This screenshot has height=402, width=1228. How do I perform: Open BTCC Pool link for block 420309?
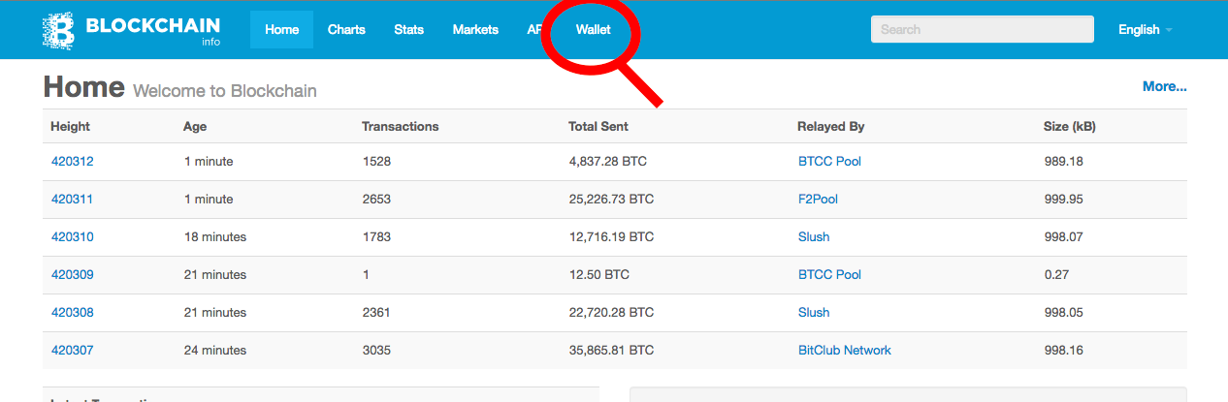tap(829, 274)
